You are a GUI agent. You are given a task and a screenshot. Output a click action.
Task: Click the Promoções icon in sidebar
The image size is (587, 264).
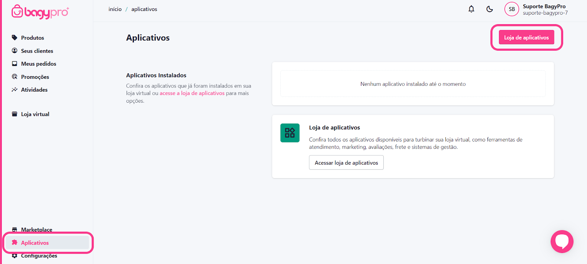click(15, 77)
